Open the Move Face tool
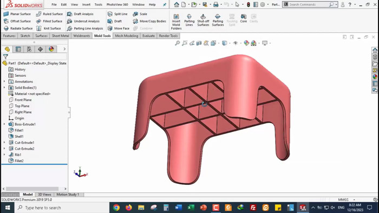 coord(119,29)
